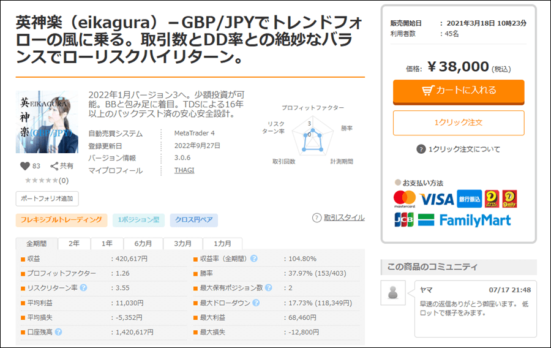
Task: Open 1クリック注文について help link
Action: tap(459, 149)
